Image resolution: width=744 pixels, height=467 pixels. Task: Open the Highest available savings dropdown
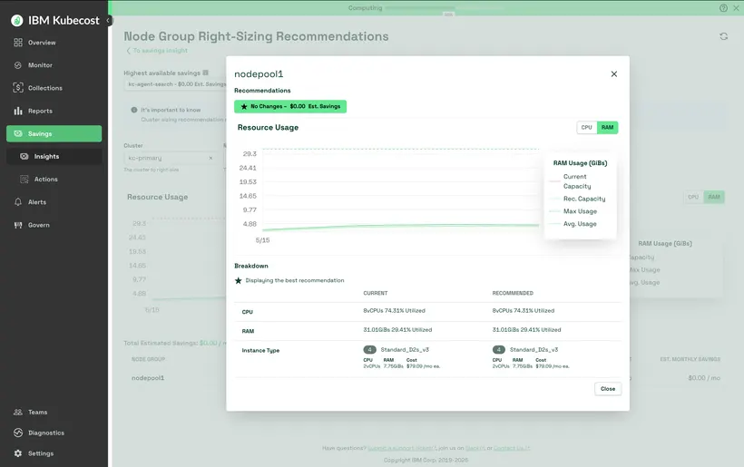(x=174, y=84)
